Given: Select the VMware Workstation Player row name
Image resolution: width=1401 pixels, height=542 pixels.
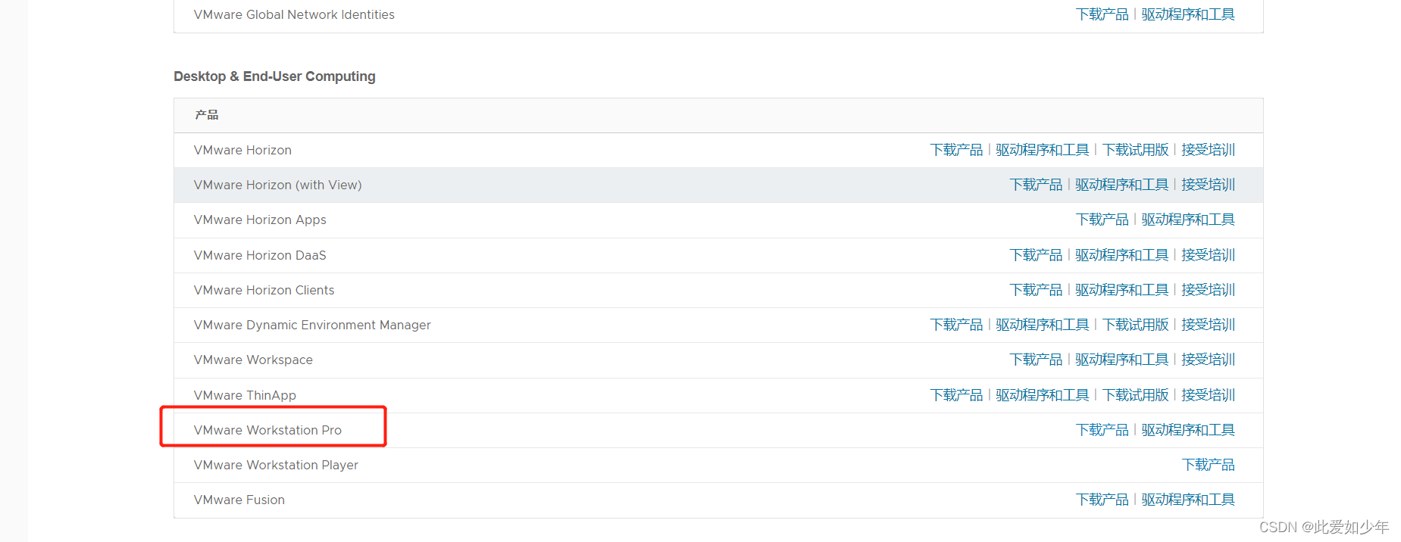Looking at the screenshot, I should click(x=276, y=465).
